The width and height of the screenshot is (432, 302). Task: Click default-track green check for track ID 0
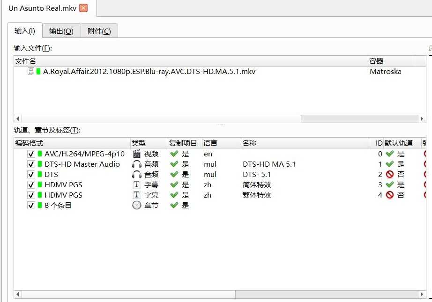coord(389,154)
